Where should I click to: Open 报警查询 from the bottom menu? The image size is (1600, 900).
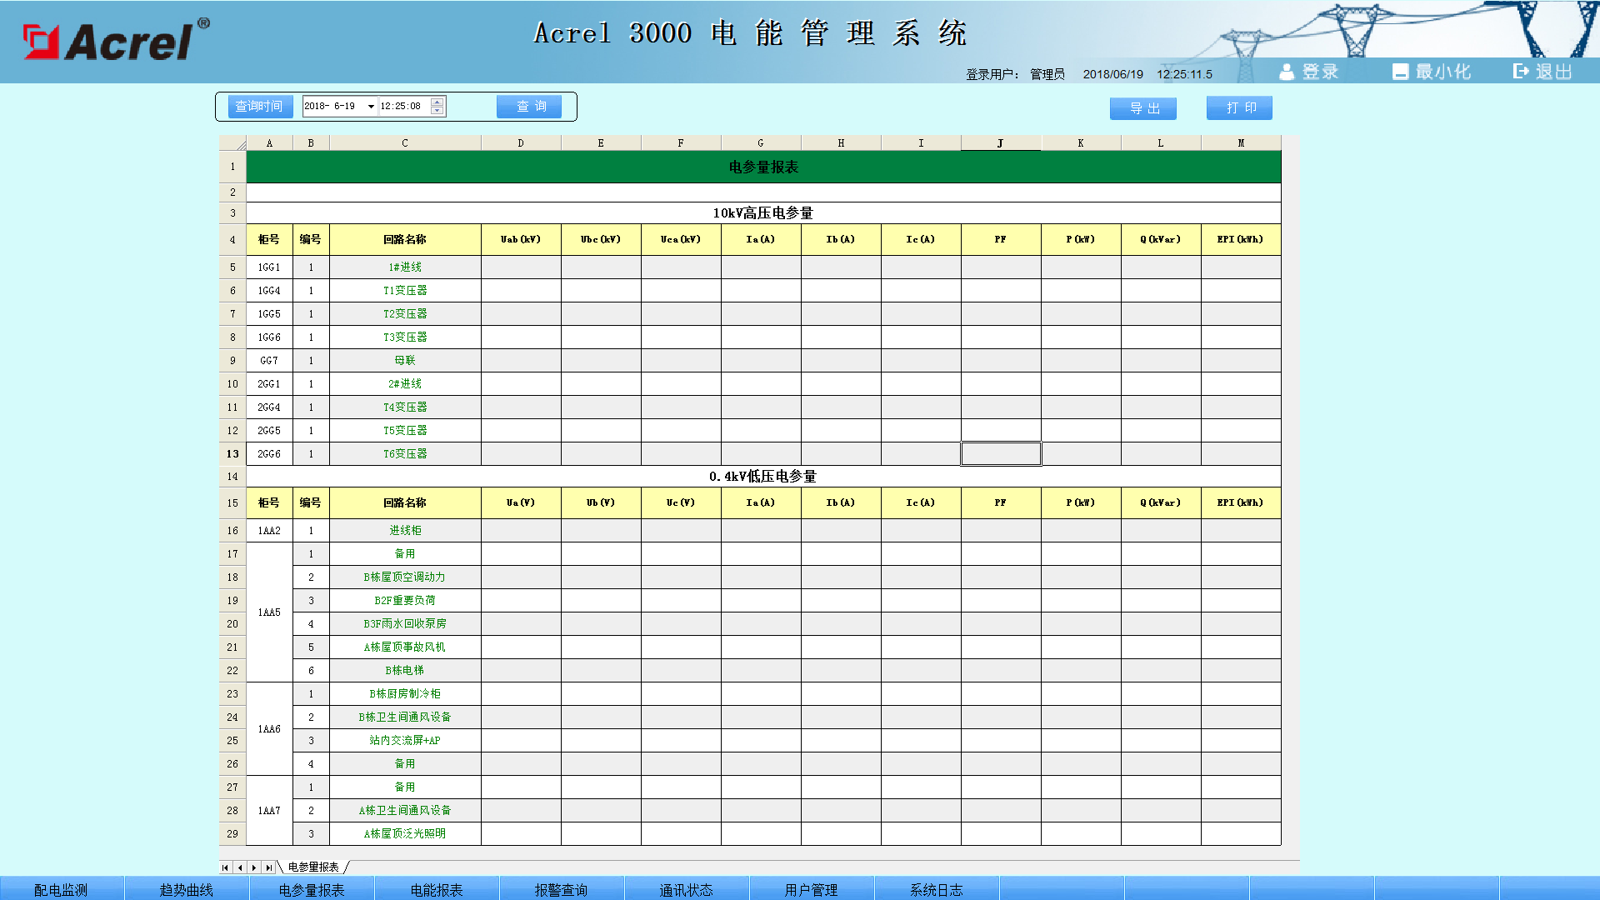coord(561,889)
